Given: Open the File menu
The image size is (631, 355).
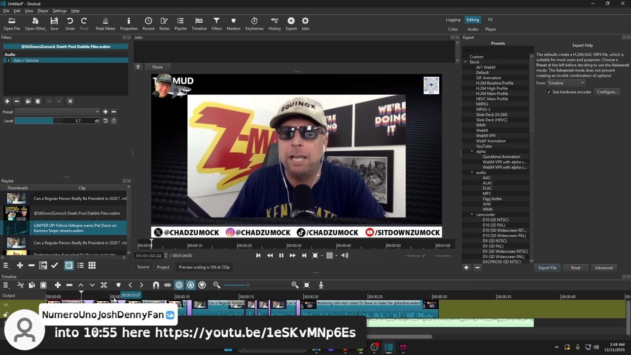Looking at the screenshot, I should 6,11.
